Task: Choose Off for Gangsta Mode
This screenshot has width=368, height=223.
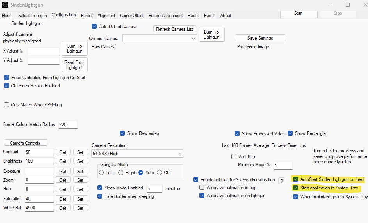Action: [x=160, y=173]
